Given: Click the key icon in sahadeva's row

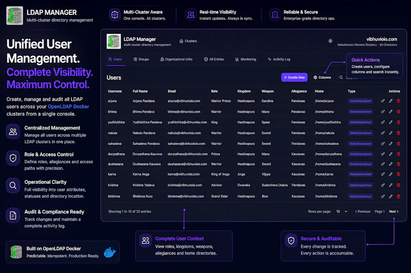Looking at the screenshot, I should pos(383,144).
